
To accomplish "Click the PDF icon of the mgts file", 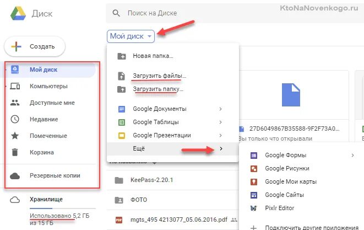I will pos(119,220).
